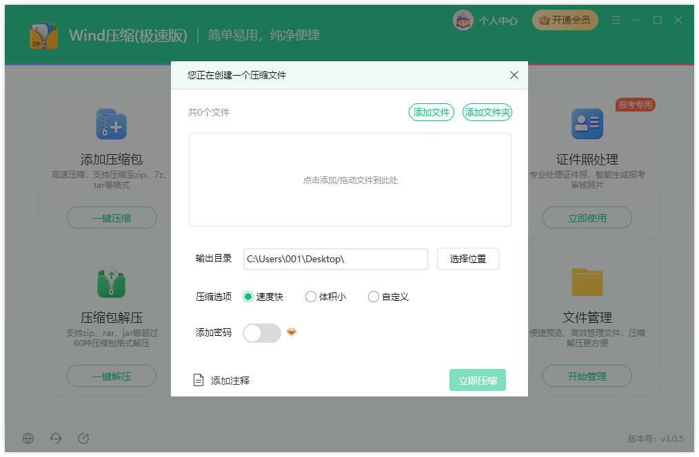Minimize the Wind压缩 window
699x457 pixels.
(636, 20)
